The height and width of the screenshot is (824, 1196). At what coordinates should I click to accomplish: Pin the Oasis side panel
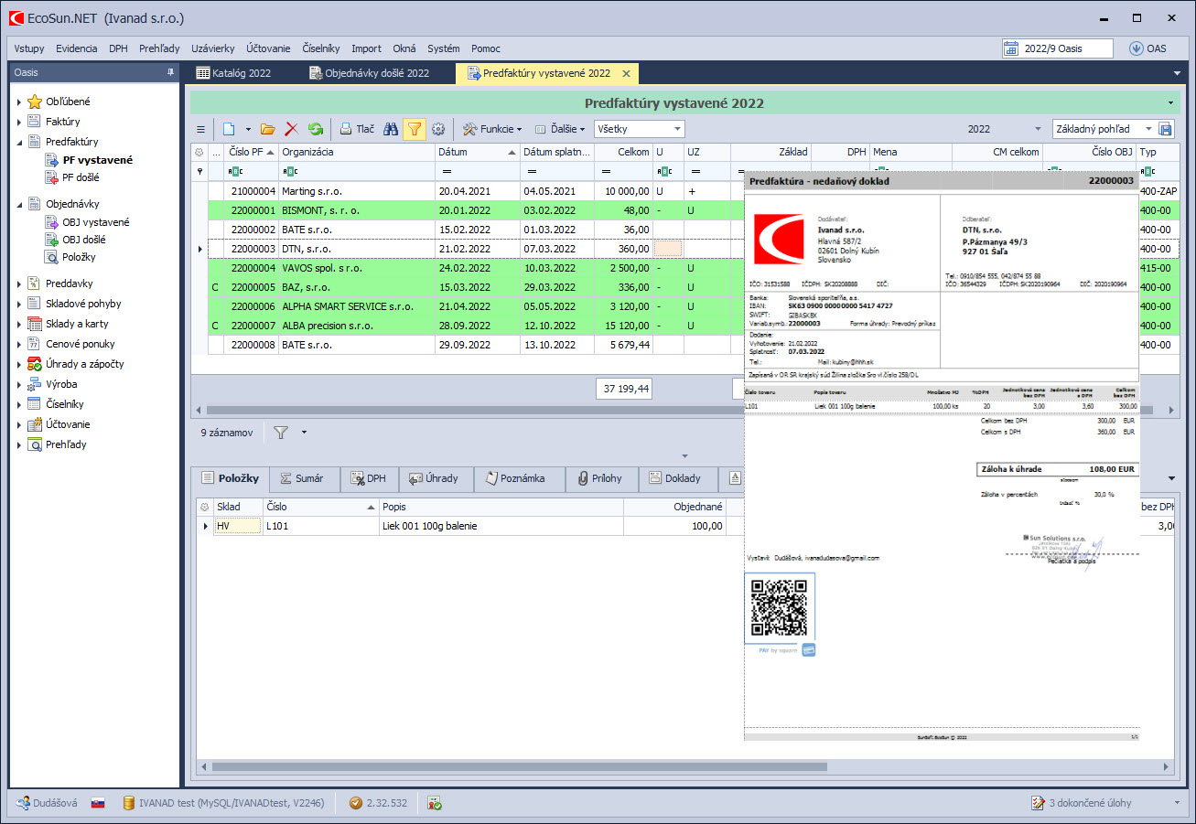[170, 72]
